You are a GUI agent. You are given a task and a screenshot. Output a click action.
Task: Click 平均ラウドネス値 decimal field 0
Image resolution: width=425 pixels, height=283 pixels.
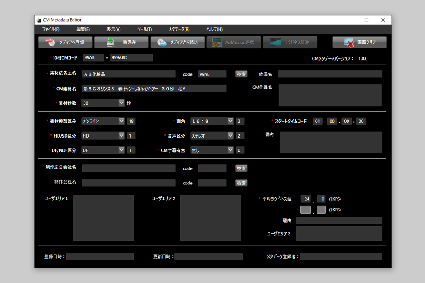(x=321, y=199)
